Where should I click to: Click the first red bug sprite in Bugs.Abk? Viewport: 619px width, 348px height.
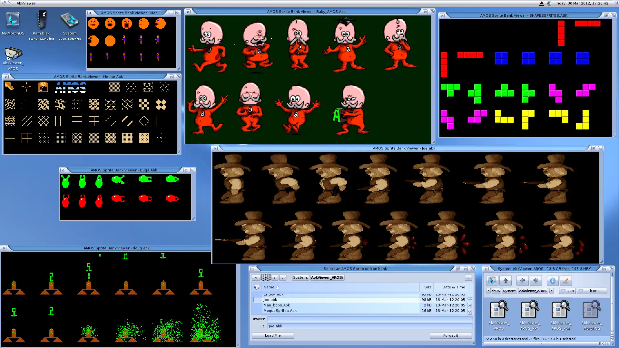[x=65, y=201]
